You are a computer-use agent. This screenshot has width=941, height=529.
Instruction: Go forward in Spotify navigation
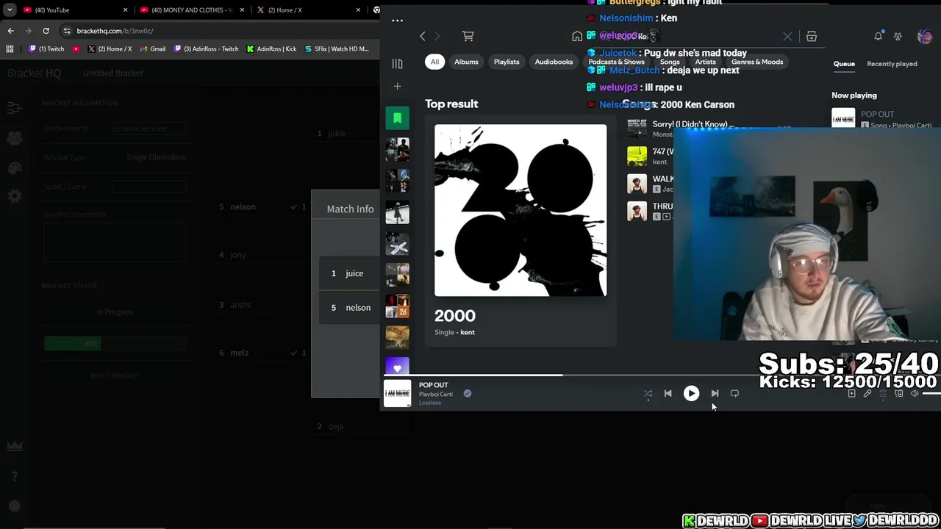point(437,36)
